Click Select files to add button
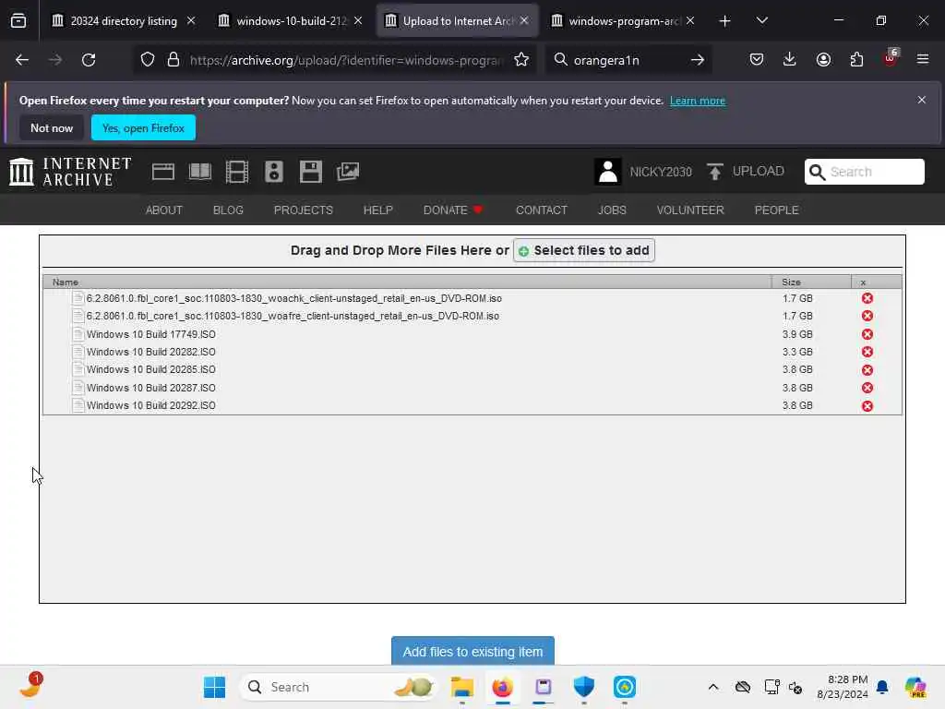Screen dimensions: 945x709 583,250
